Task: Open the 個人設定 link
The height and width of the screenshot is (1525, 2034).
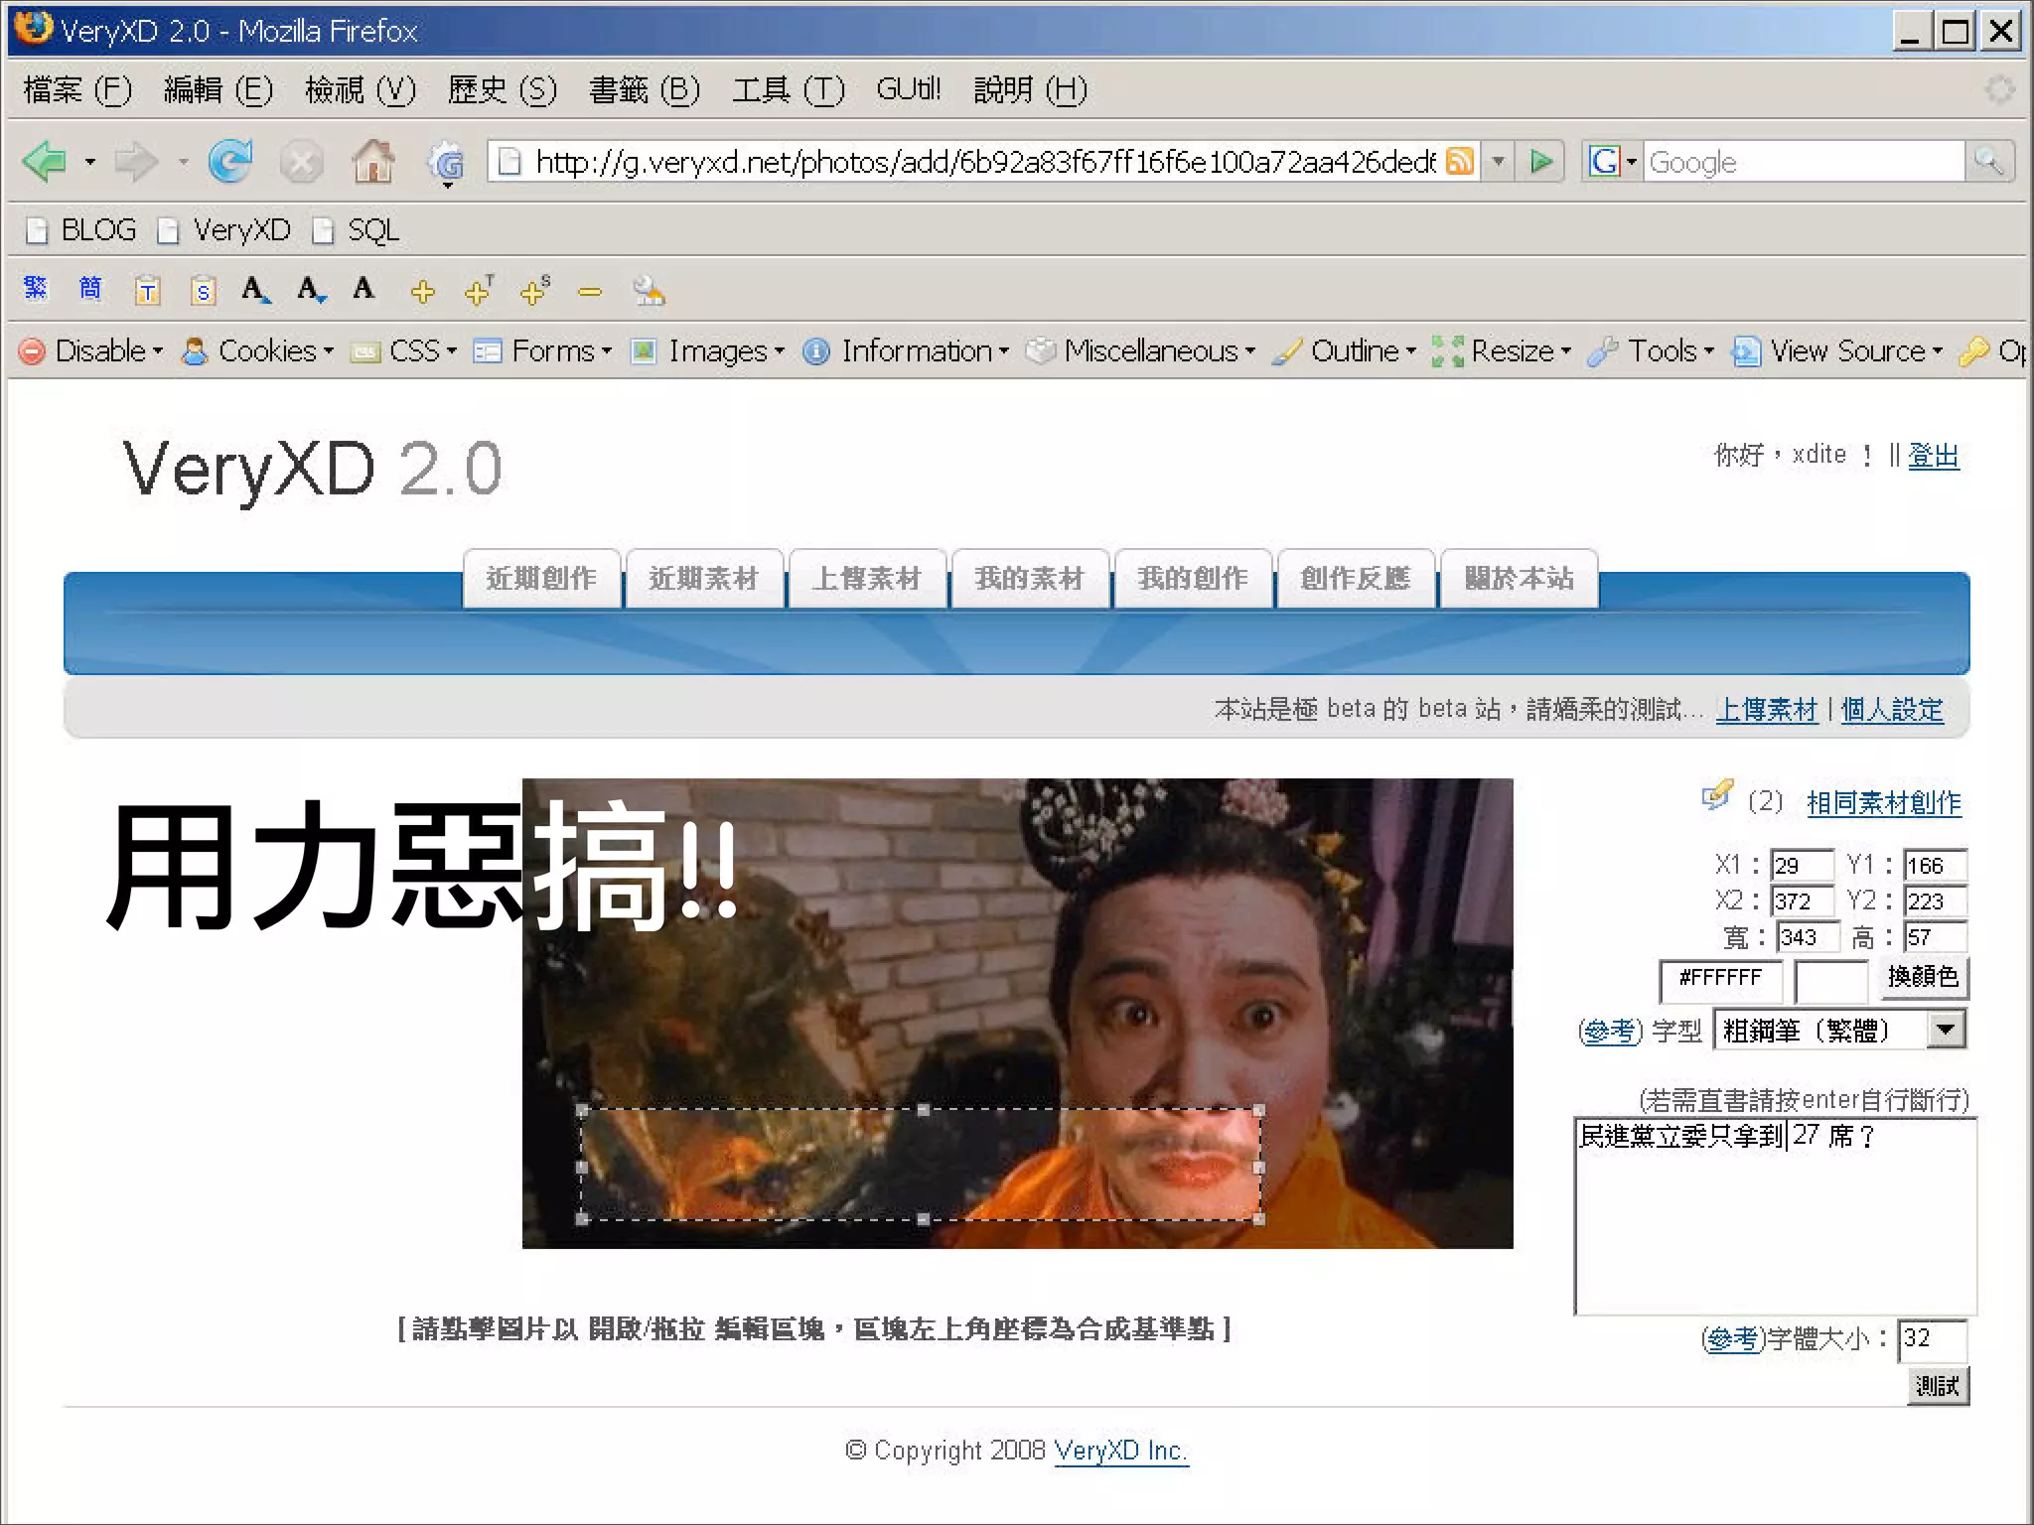Action: (1892, 709)
